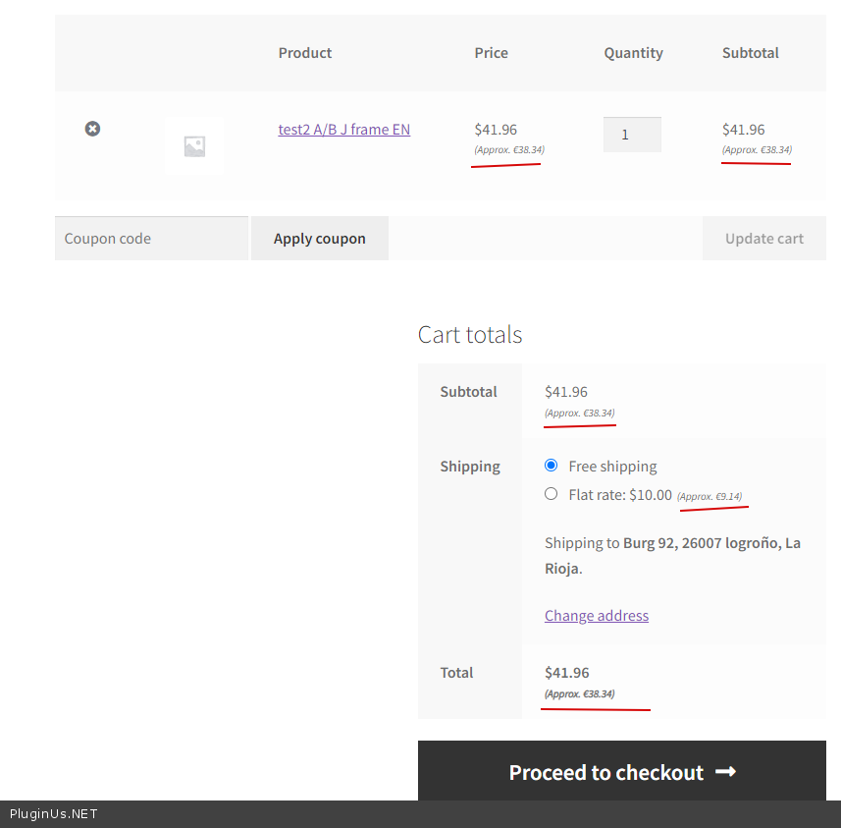
Task: Click the quantity input field
Action: (x=632, y=135)
